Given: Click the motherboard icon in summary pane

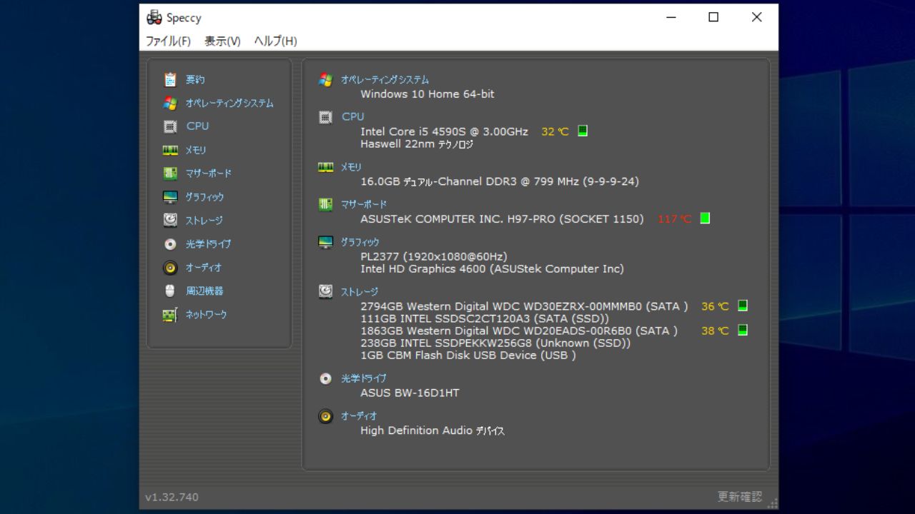Looking at the screenshot, I should coord(325,205).
